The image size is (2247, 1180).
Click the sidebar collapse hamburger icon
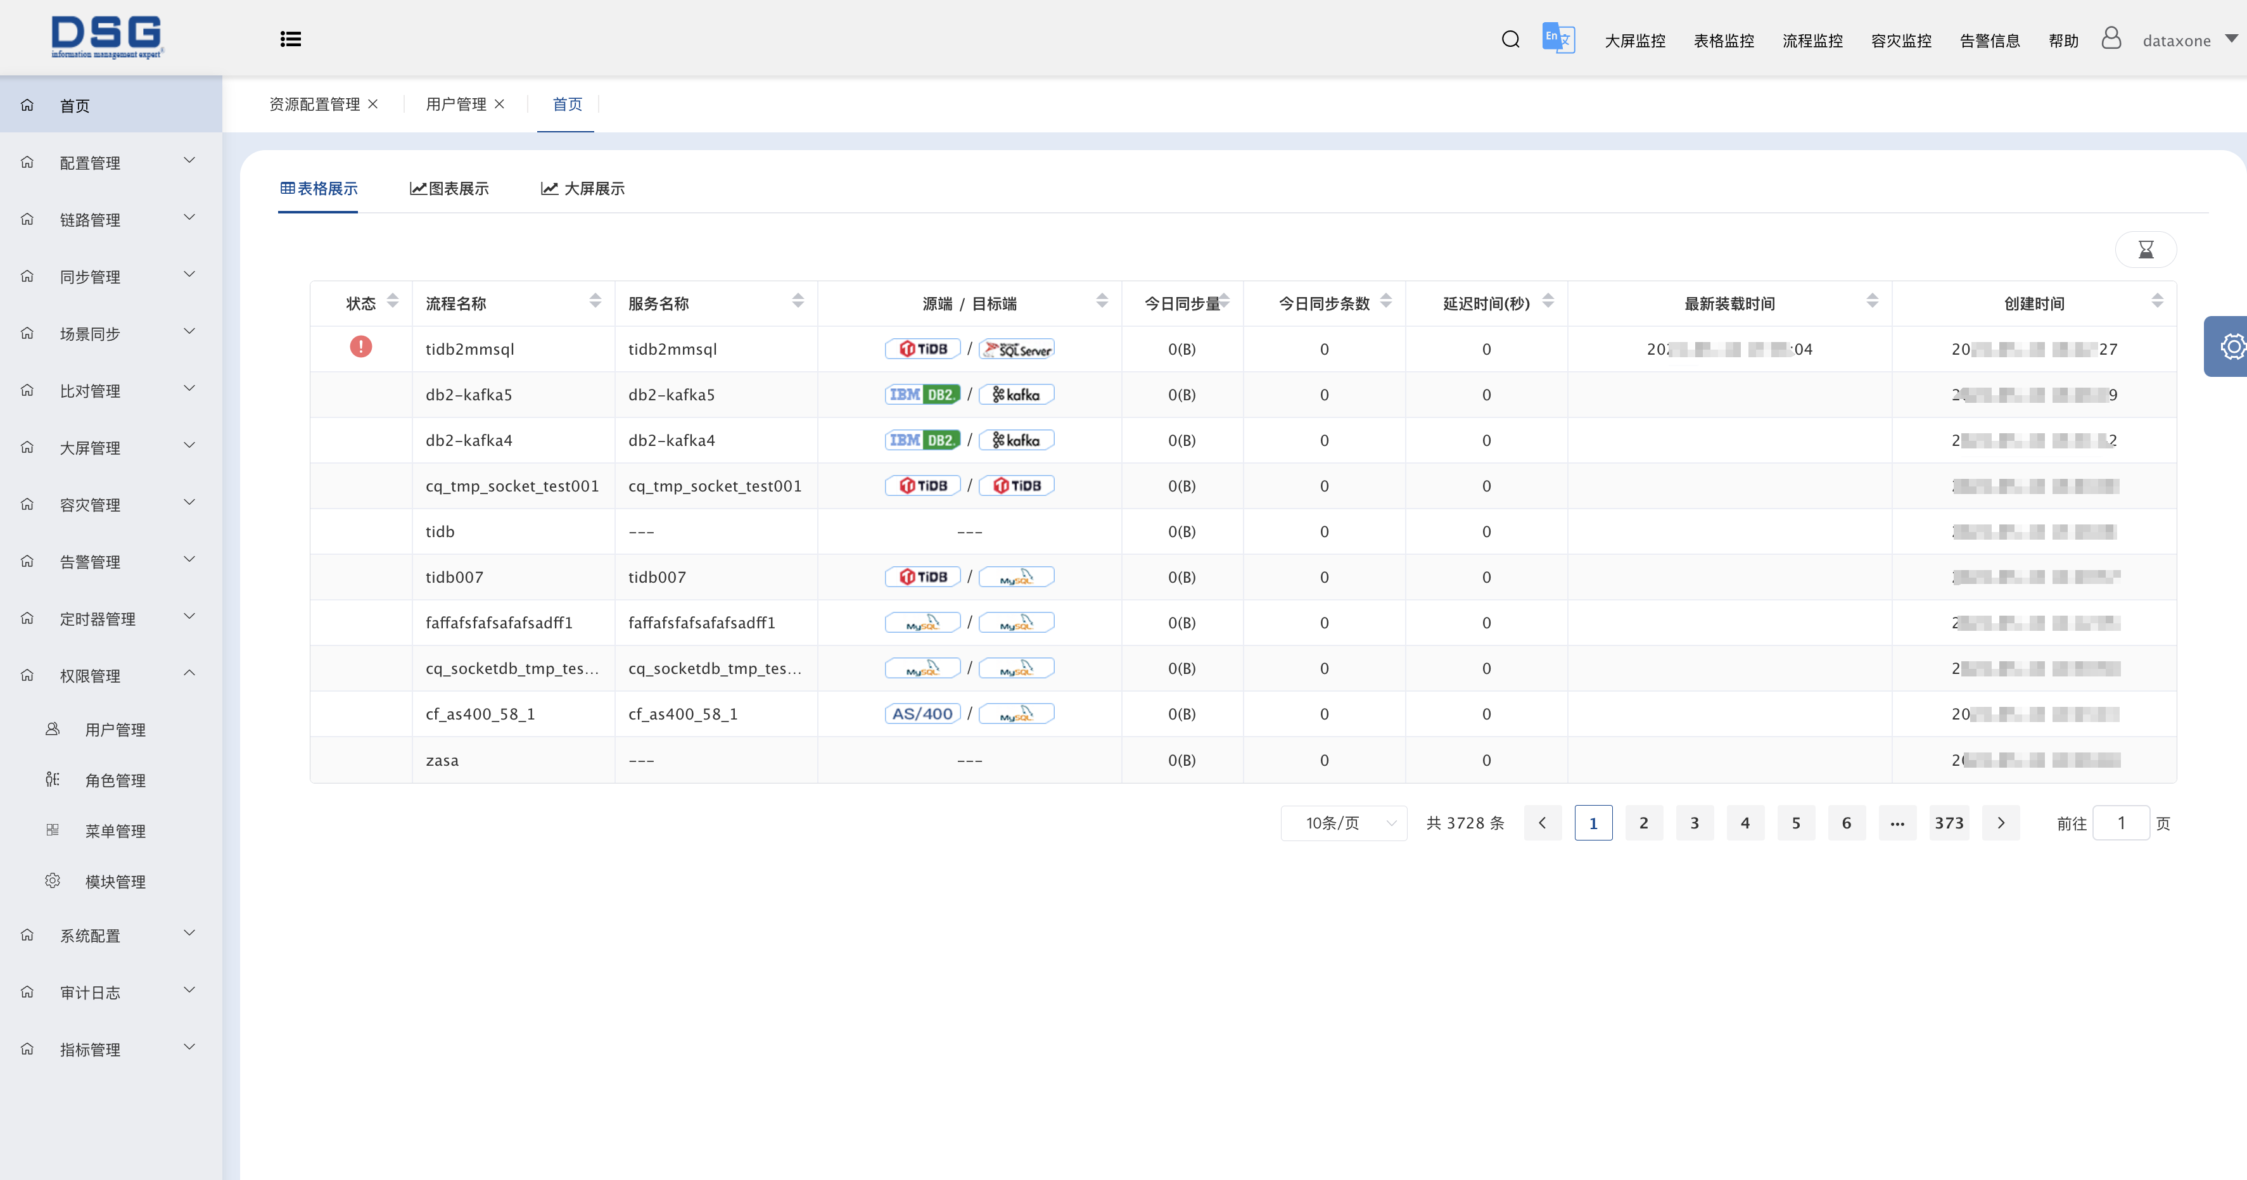291,39
